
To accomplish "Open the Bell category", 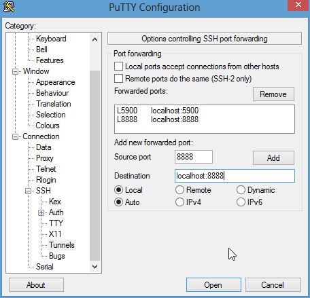I will click(x=41, y=50).
